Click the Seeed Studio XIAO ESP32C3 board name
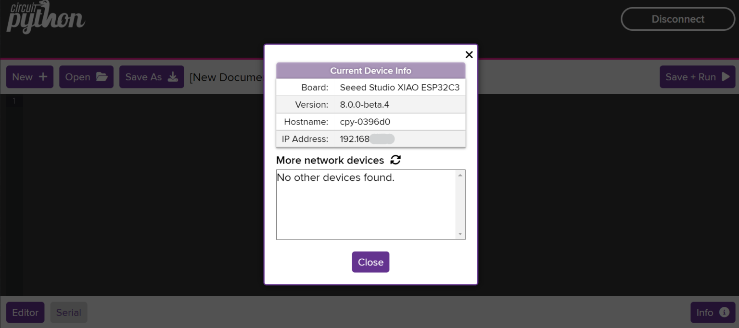This screenshot has height=328, width=739. (399, 88)
